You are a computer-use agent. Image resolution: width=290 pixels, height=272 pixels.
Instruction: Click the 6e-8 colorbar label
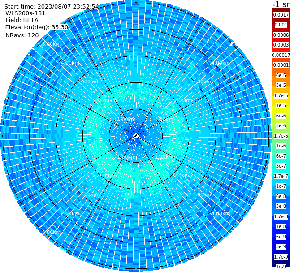[x=281, y=196]
